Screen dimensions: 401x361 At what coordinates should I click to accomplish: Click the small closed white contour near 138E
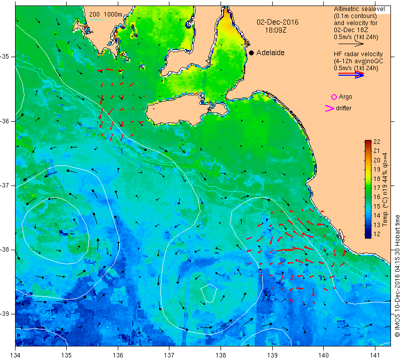209,293
